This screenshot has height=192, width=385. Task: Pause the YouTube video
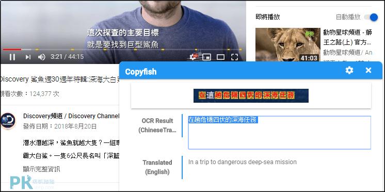point(12,57)
